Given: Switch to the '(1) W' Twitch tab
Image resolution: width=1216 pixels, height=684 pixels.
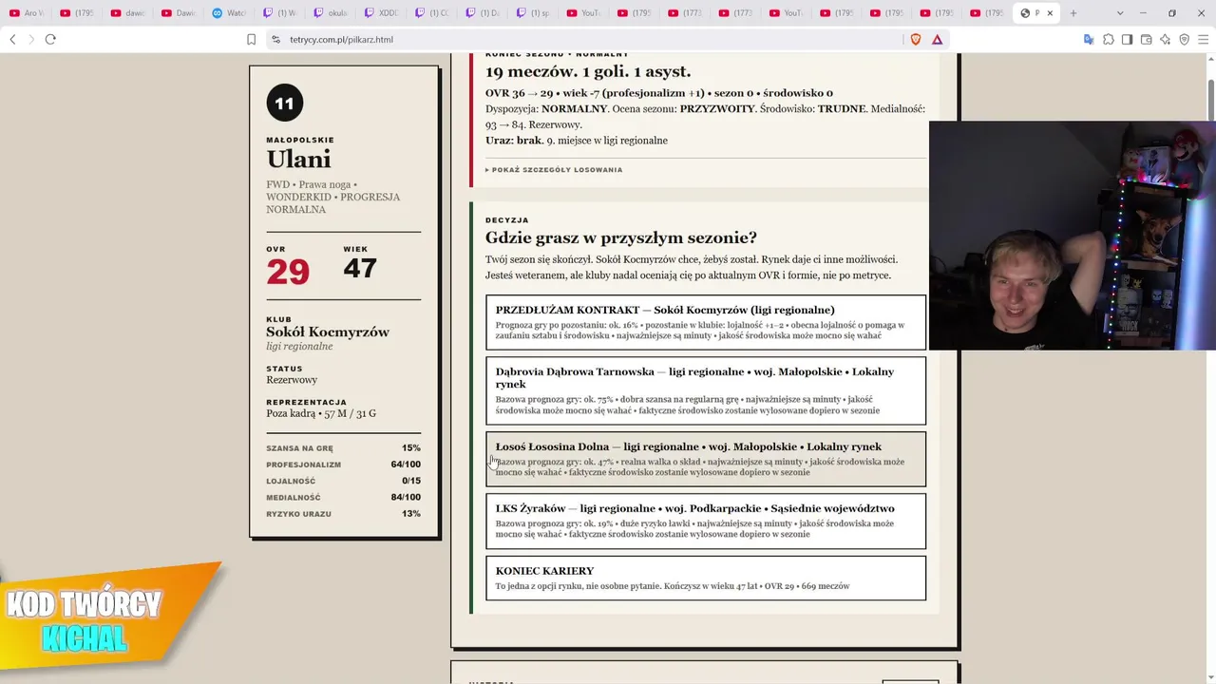Looking at the screenshot, I should pyautogui.click(x=280, y=13).
